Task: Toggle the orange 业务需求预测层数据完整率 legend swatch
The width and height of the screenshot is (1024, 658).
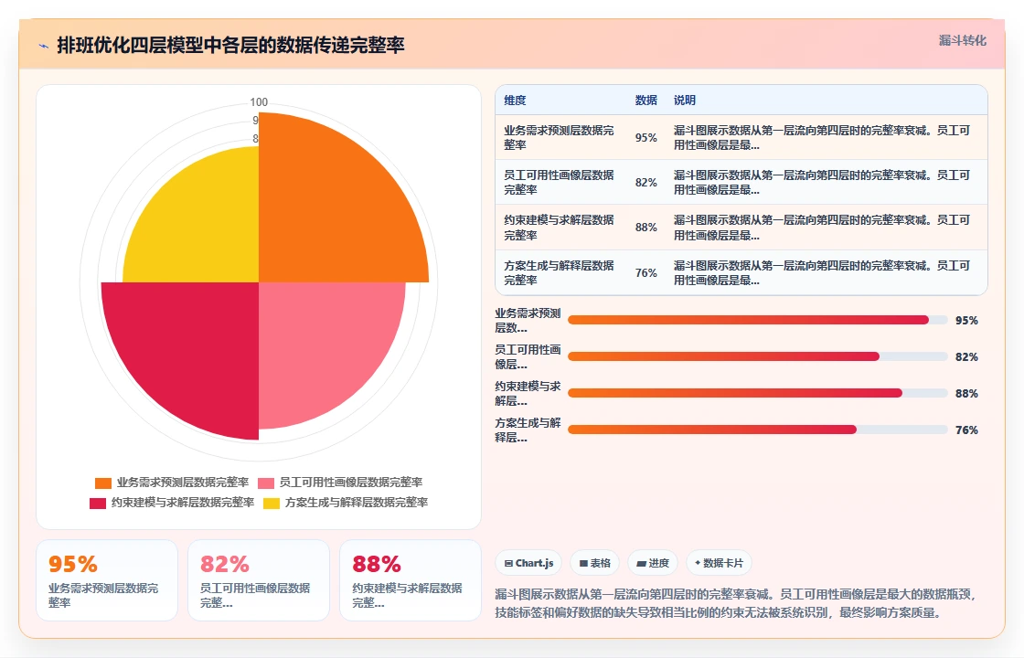Action: [103, 483]
